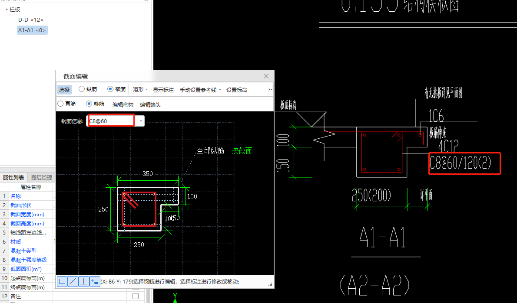The height and width of the screenshot is (303, 517).
Task: Open the 矩形 shape dropdown
Action: point(140,89)
